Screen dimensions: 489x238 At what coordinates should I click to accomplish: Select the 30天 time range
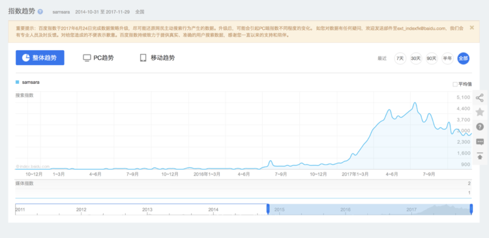pyautogui.click(x=416, y=59)
